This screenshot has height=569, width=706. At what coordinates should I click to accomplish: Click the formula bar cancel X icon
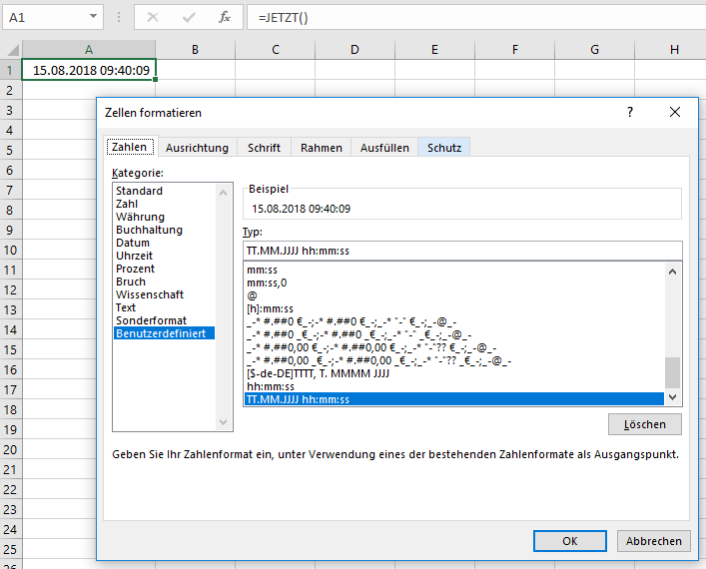[153, 17]
